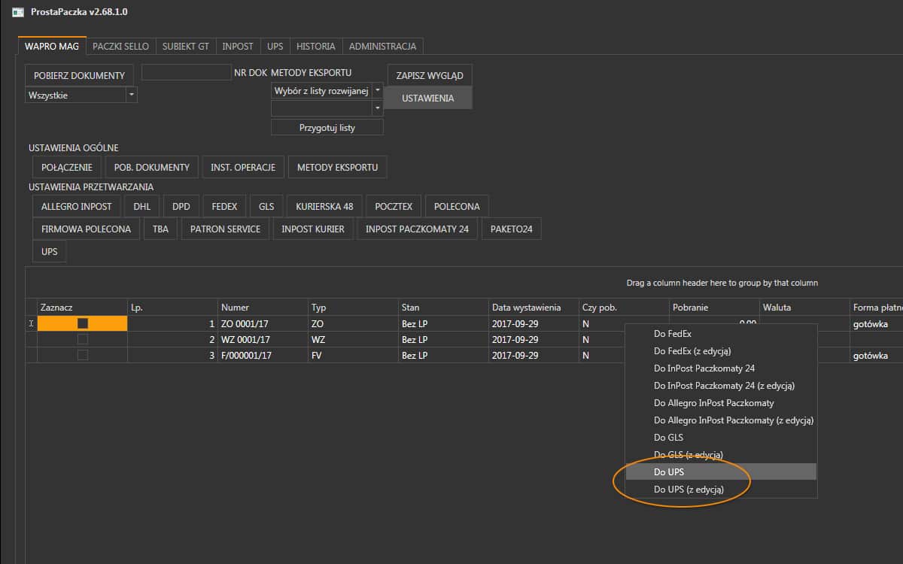Toggle checkbox for row ZO 0001/17

[x=83, y=323]
